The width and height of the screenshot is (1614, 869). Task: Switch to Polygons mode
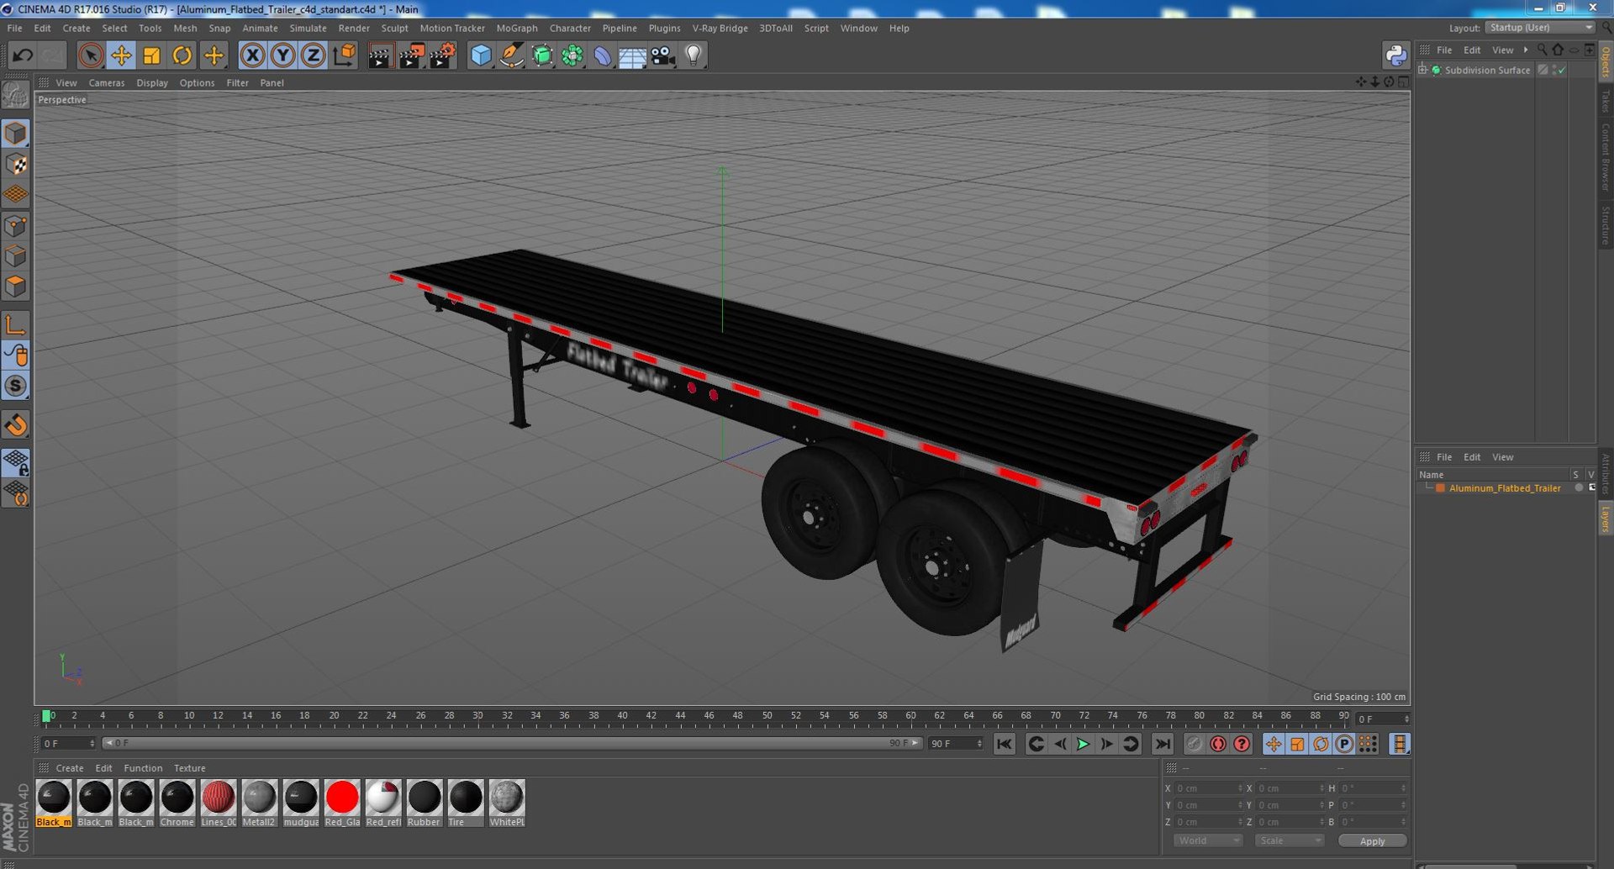16,286
